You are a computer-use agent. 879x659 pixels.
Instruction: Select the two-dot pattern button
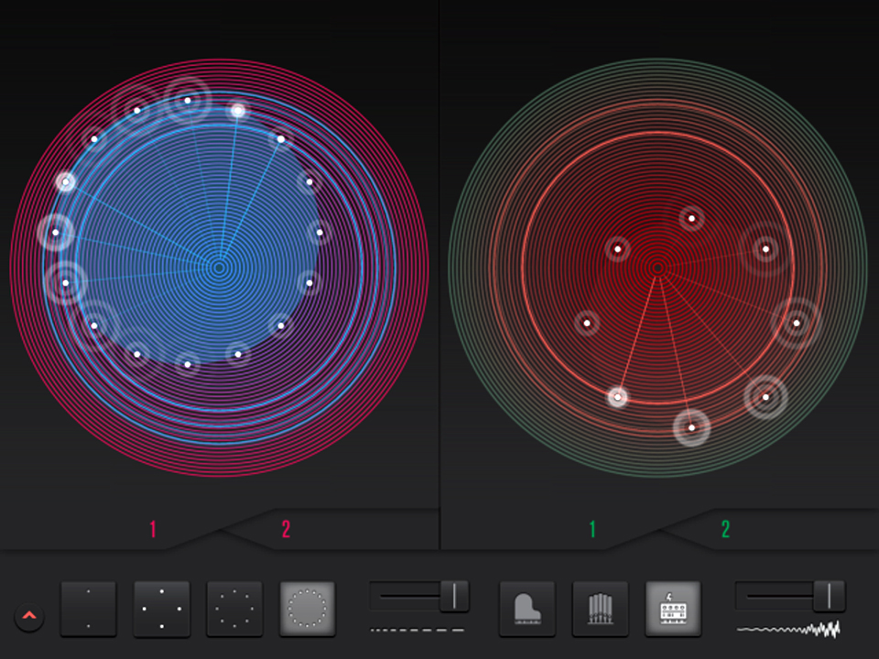point(89,609)
